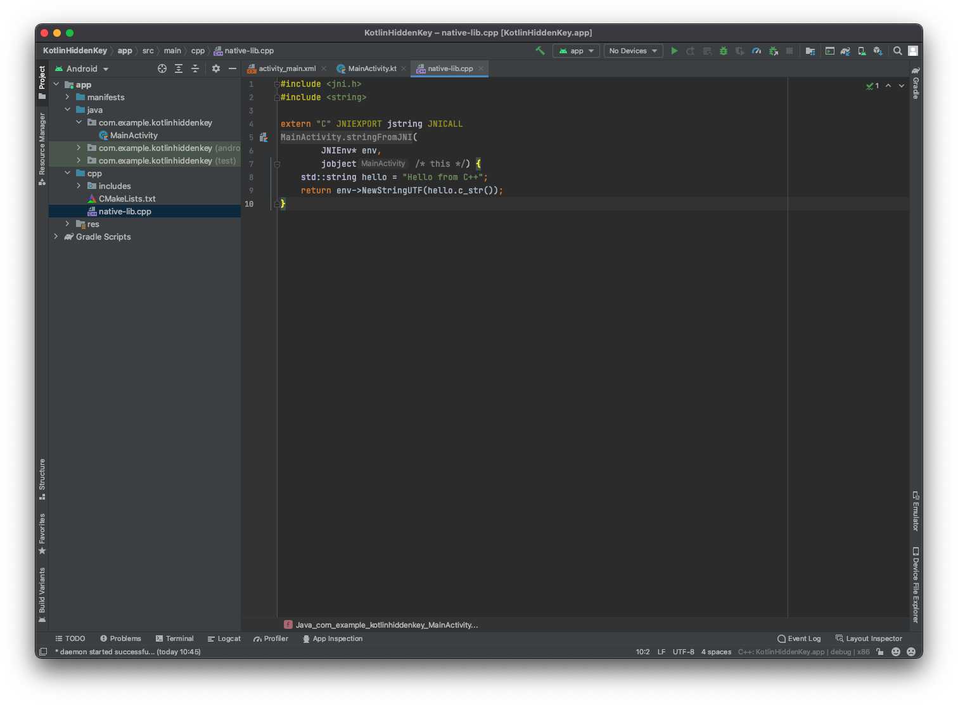
Task: Open the Event Log
Action: pos(799,638)
